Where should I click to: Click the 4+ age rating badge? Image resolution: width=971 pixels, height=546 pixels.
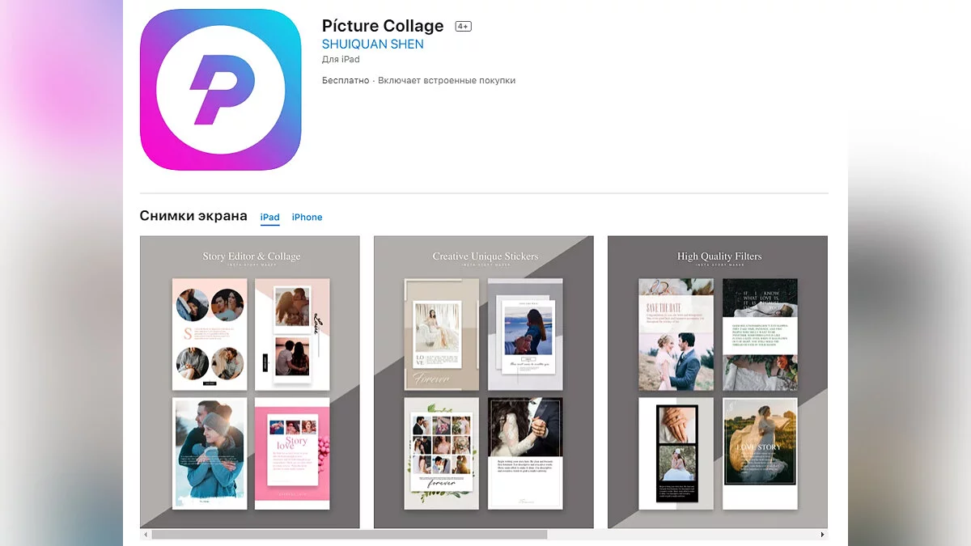point(463,27)
